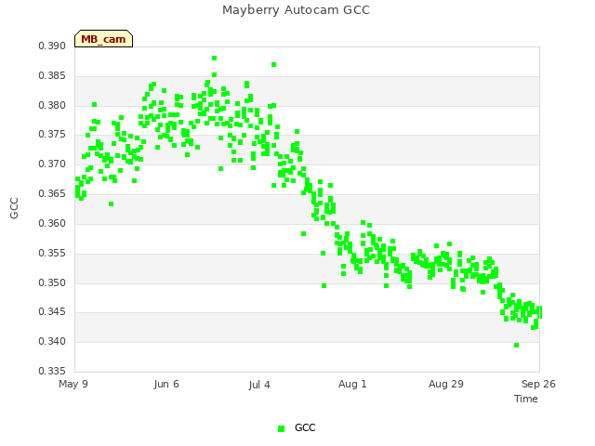Click the chart title Mayberry Autocam GCC
Image resolution: width=595 pixels, height=446 pixels.
pyautogui.click(x=296, y=10)
